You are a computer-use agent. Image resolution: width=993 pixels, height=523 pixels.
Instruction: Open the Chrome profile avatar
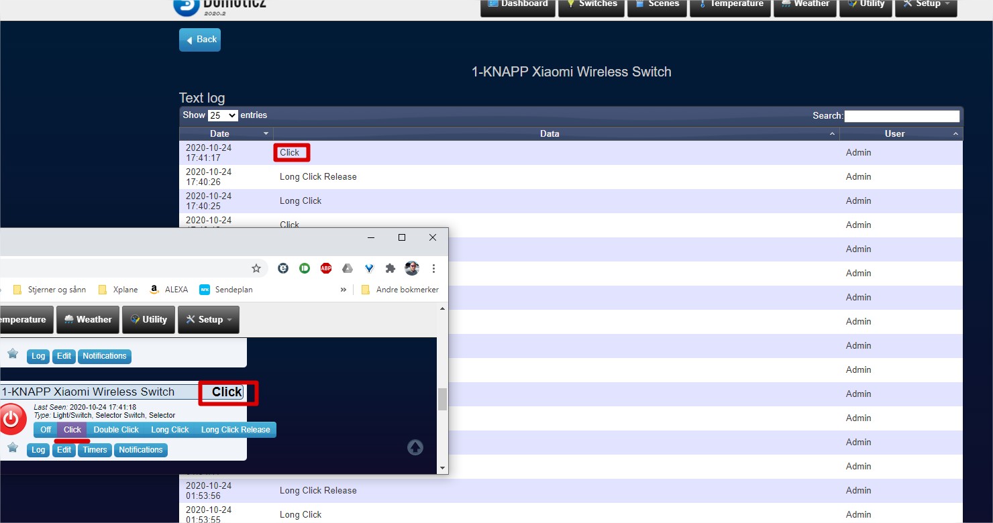[412, 268]
